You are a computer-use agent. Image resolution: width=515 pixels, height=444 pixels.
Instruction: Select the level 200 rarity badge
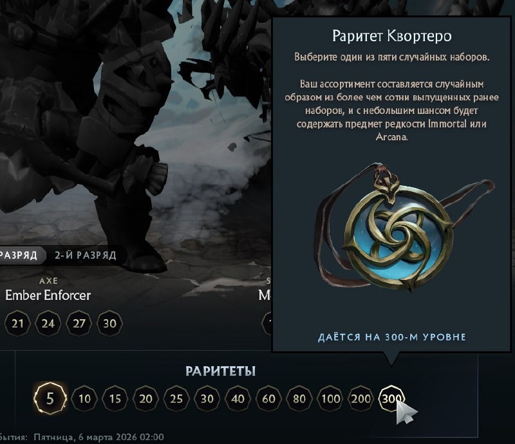(361, 399)
